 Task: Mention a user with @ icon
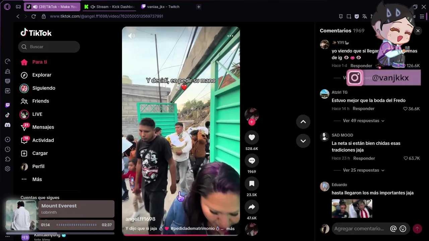click(x=393, y=229)
